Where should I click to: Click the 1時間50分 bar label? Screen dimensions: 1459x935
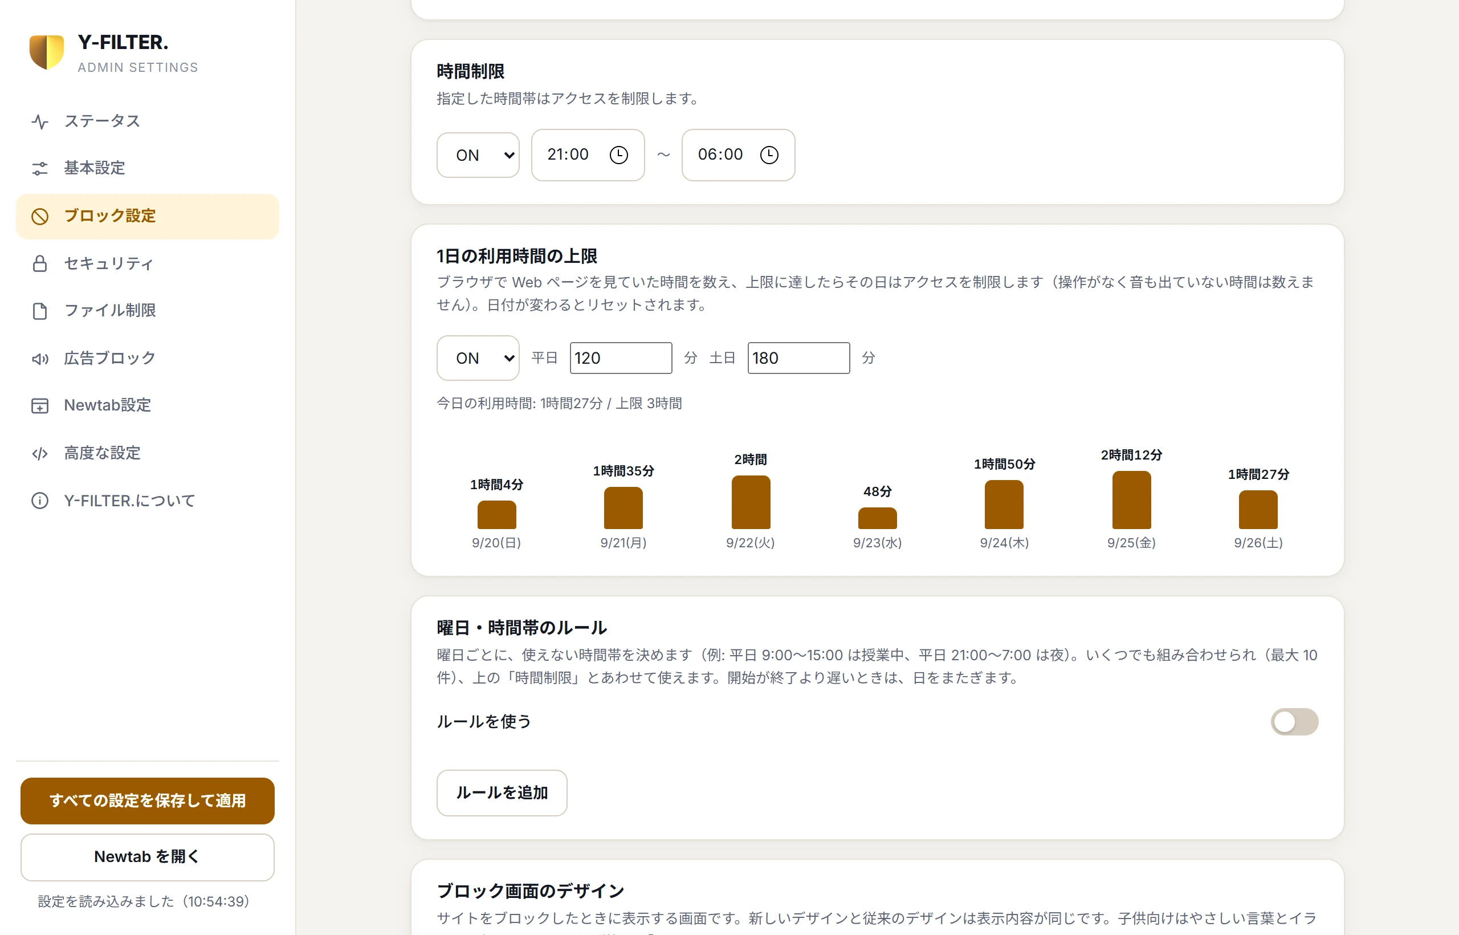[x=1004, y=464]
